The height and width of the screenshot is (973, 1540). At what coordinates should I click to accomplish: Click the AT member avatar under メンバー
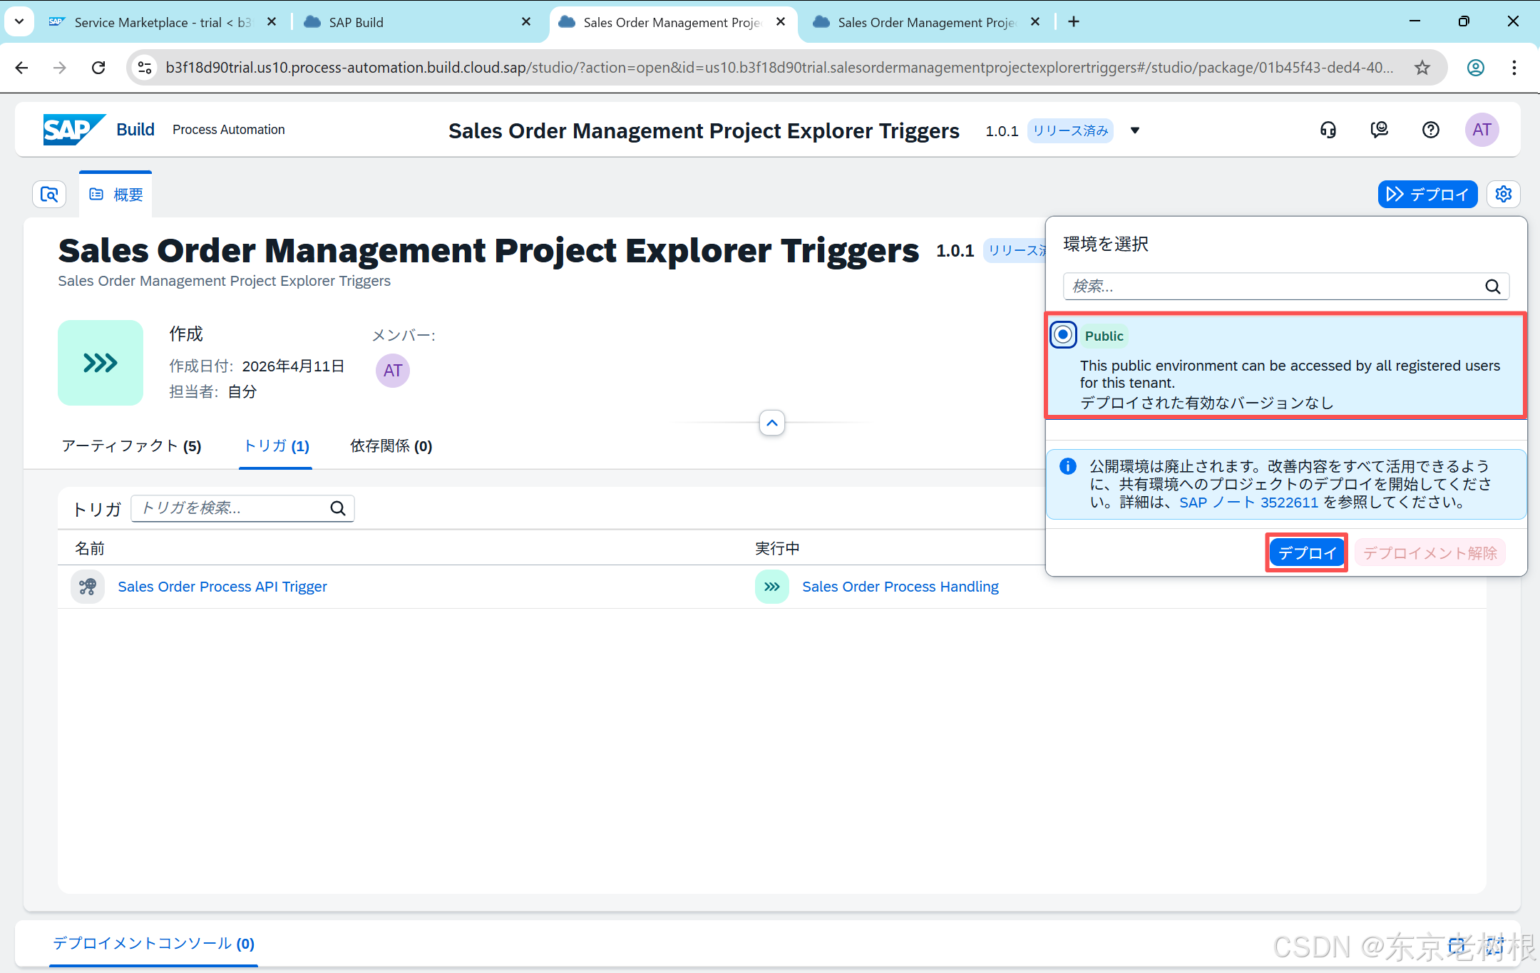click(x=393, y=371)
